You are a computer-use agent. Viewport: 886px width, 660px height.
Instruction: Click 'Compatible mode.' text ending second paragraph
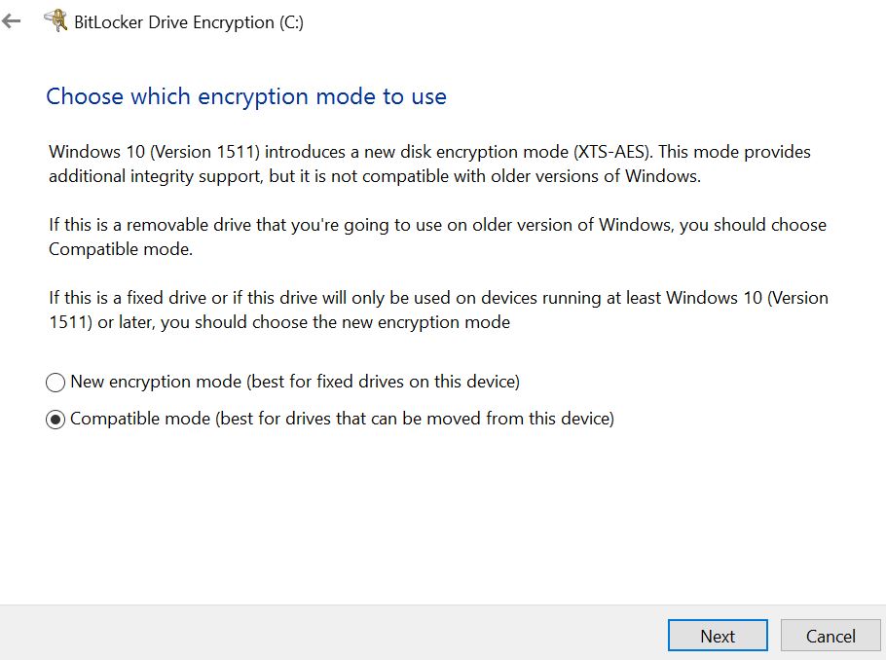tap(121, 249)
